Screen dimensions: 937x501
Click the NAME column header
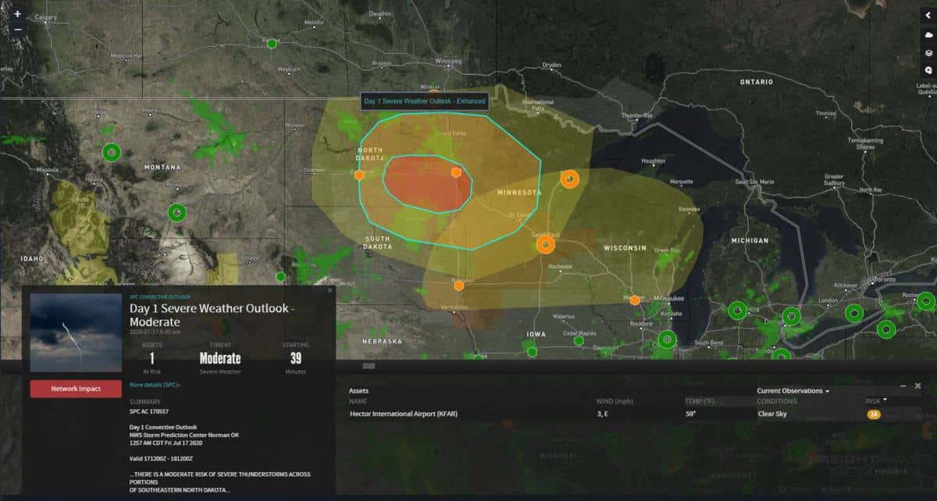(x=357, y=401)
